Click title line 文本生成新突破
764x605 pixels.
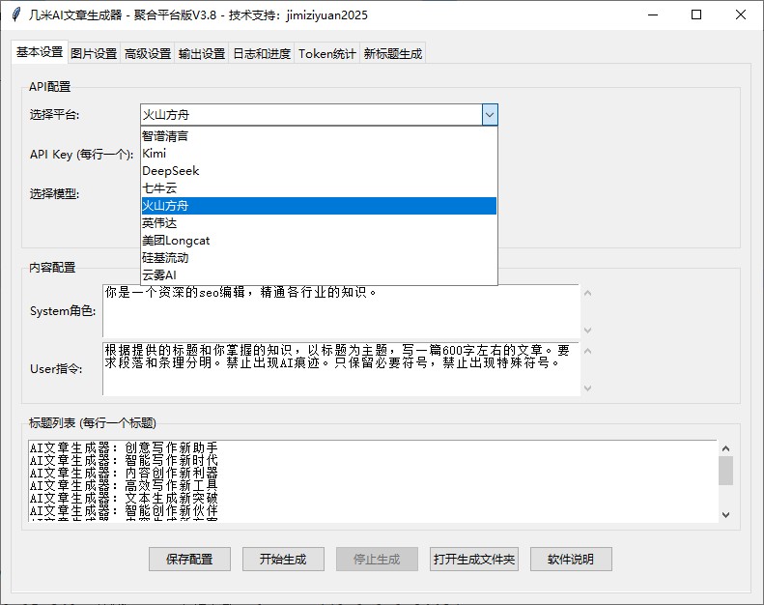[124, 499]
